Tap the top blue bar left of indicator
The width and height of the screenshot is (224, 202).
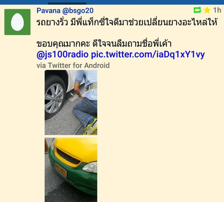(x=24, y=2)
